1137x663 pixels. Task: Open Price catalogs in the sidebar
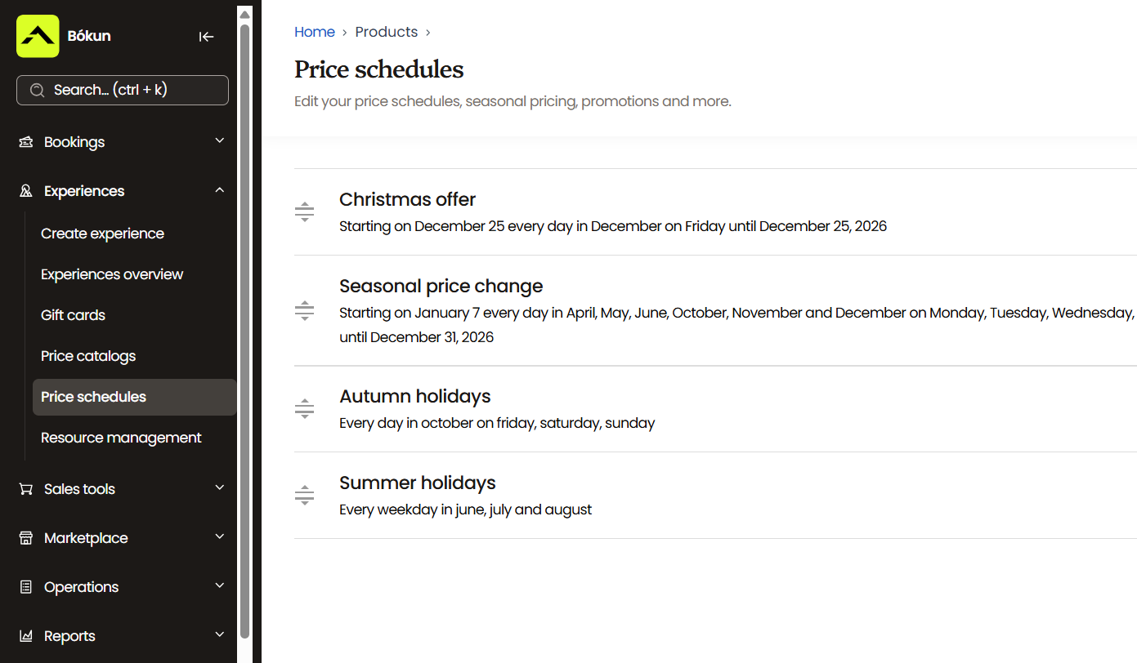pyautogui.click(x=88, y=356)
